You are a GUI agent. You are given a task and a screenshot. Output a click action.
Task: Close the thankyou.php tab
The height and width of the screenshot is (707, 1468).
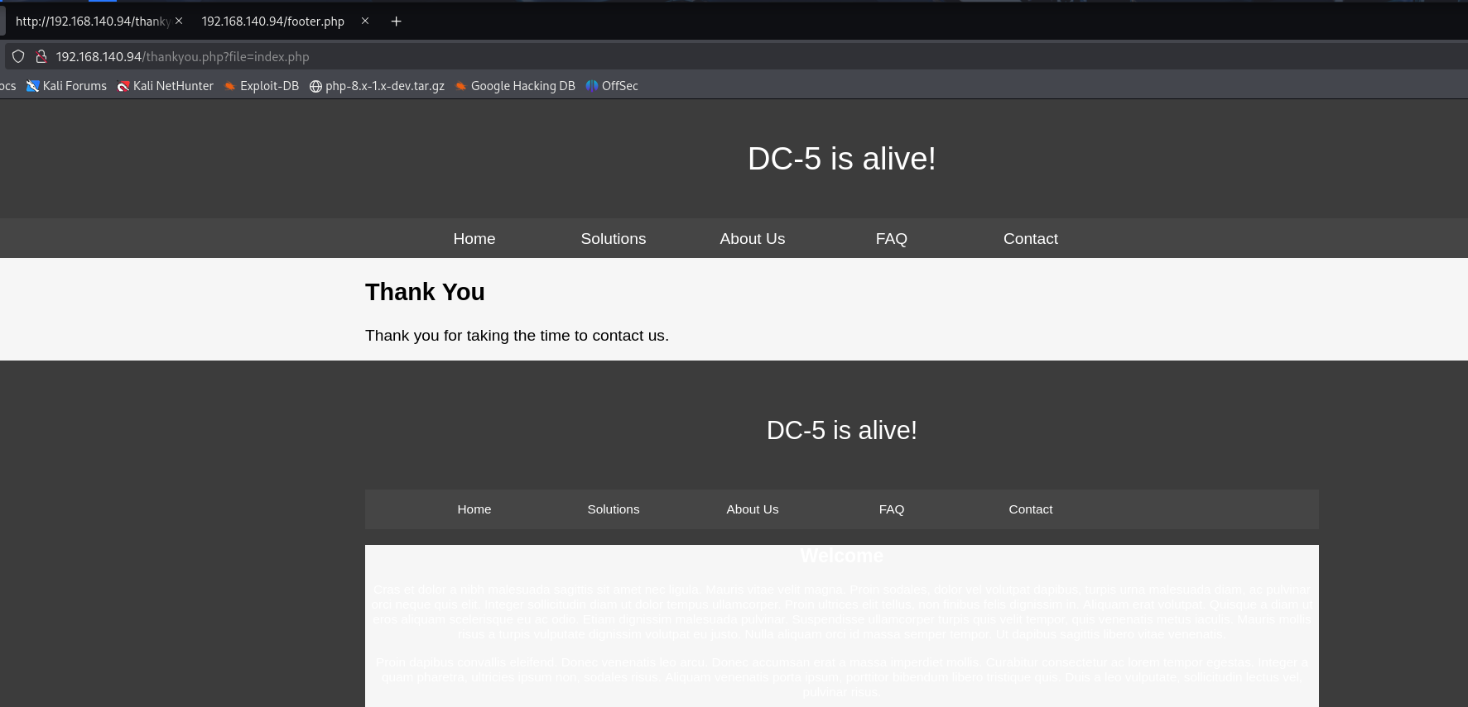[179, 21]
